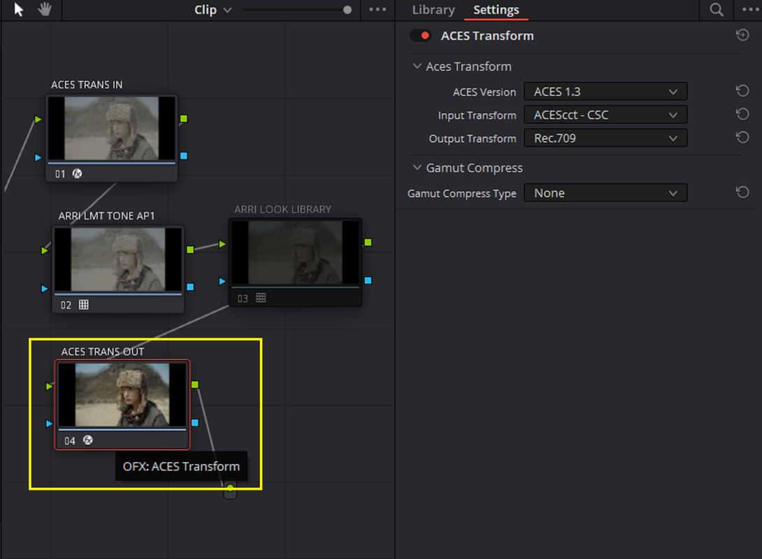Click the search icon in effects panel
Viewport: 762px width, 559px height.
coord(717,10)
